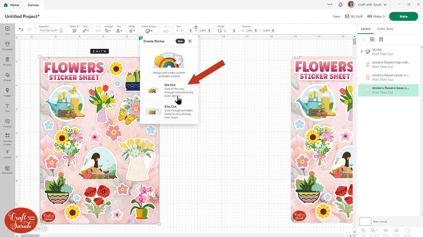
Task: Click the operation color swatch
Action: pos(61,30)
